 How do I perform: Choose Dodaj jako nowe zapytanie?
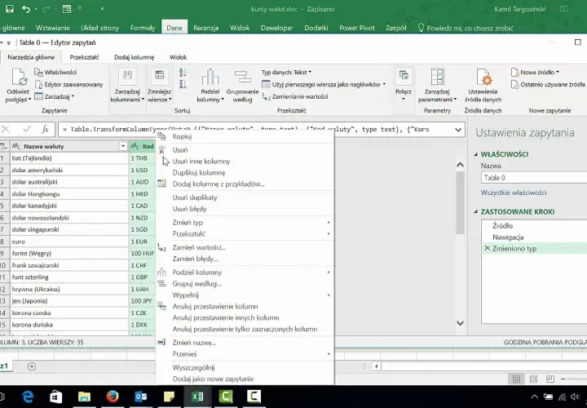[x=244, y=379]
